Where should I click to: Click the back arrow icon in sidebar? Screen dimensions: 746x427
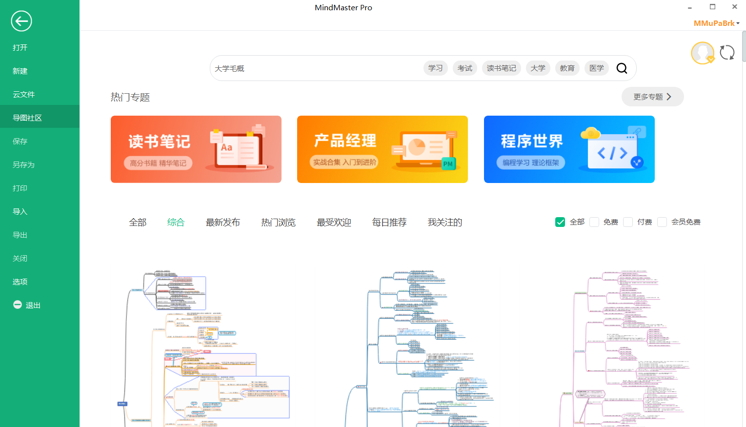point(21,21)
